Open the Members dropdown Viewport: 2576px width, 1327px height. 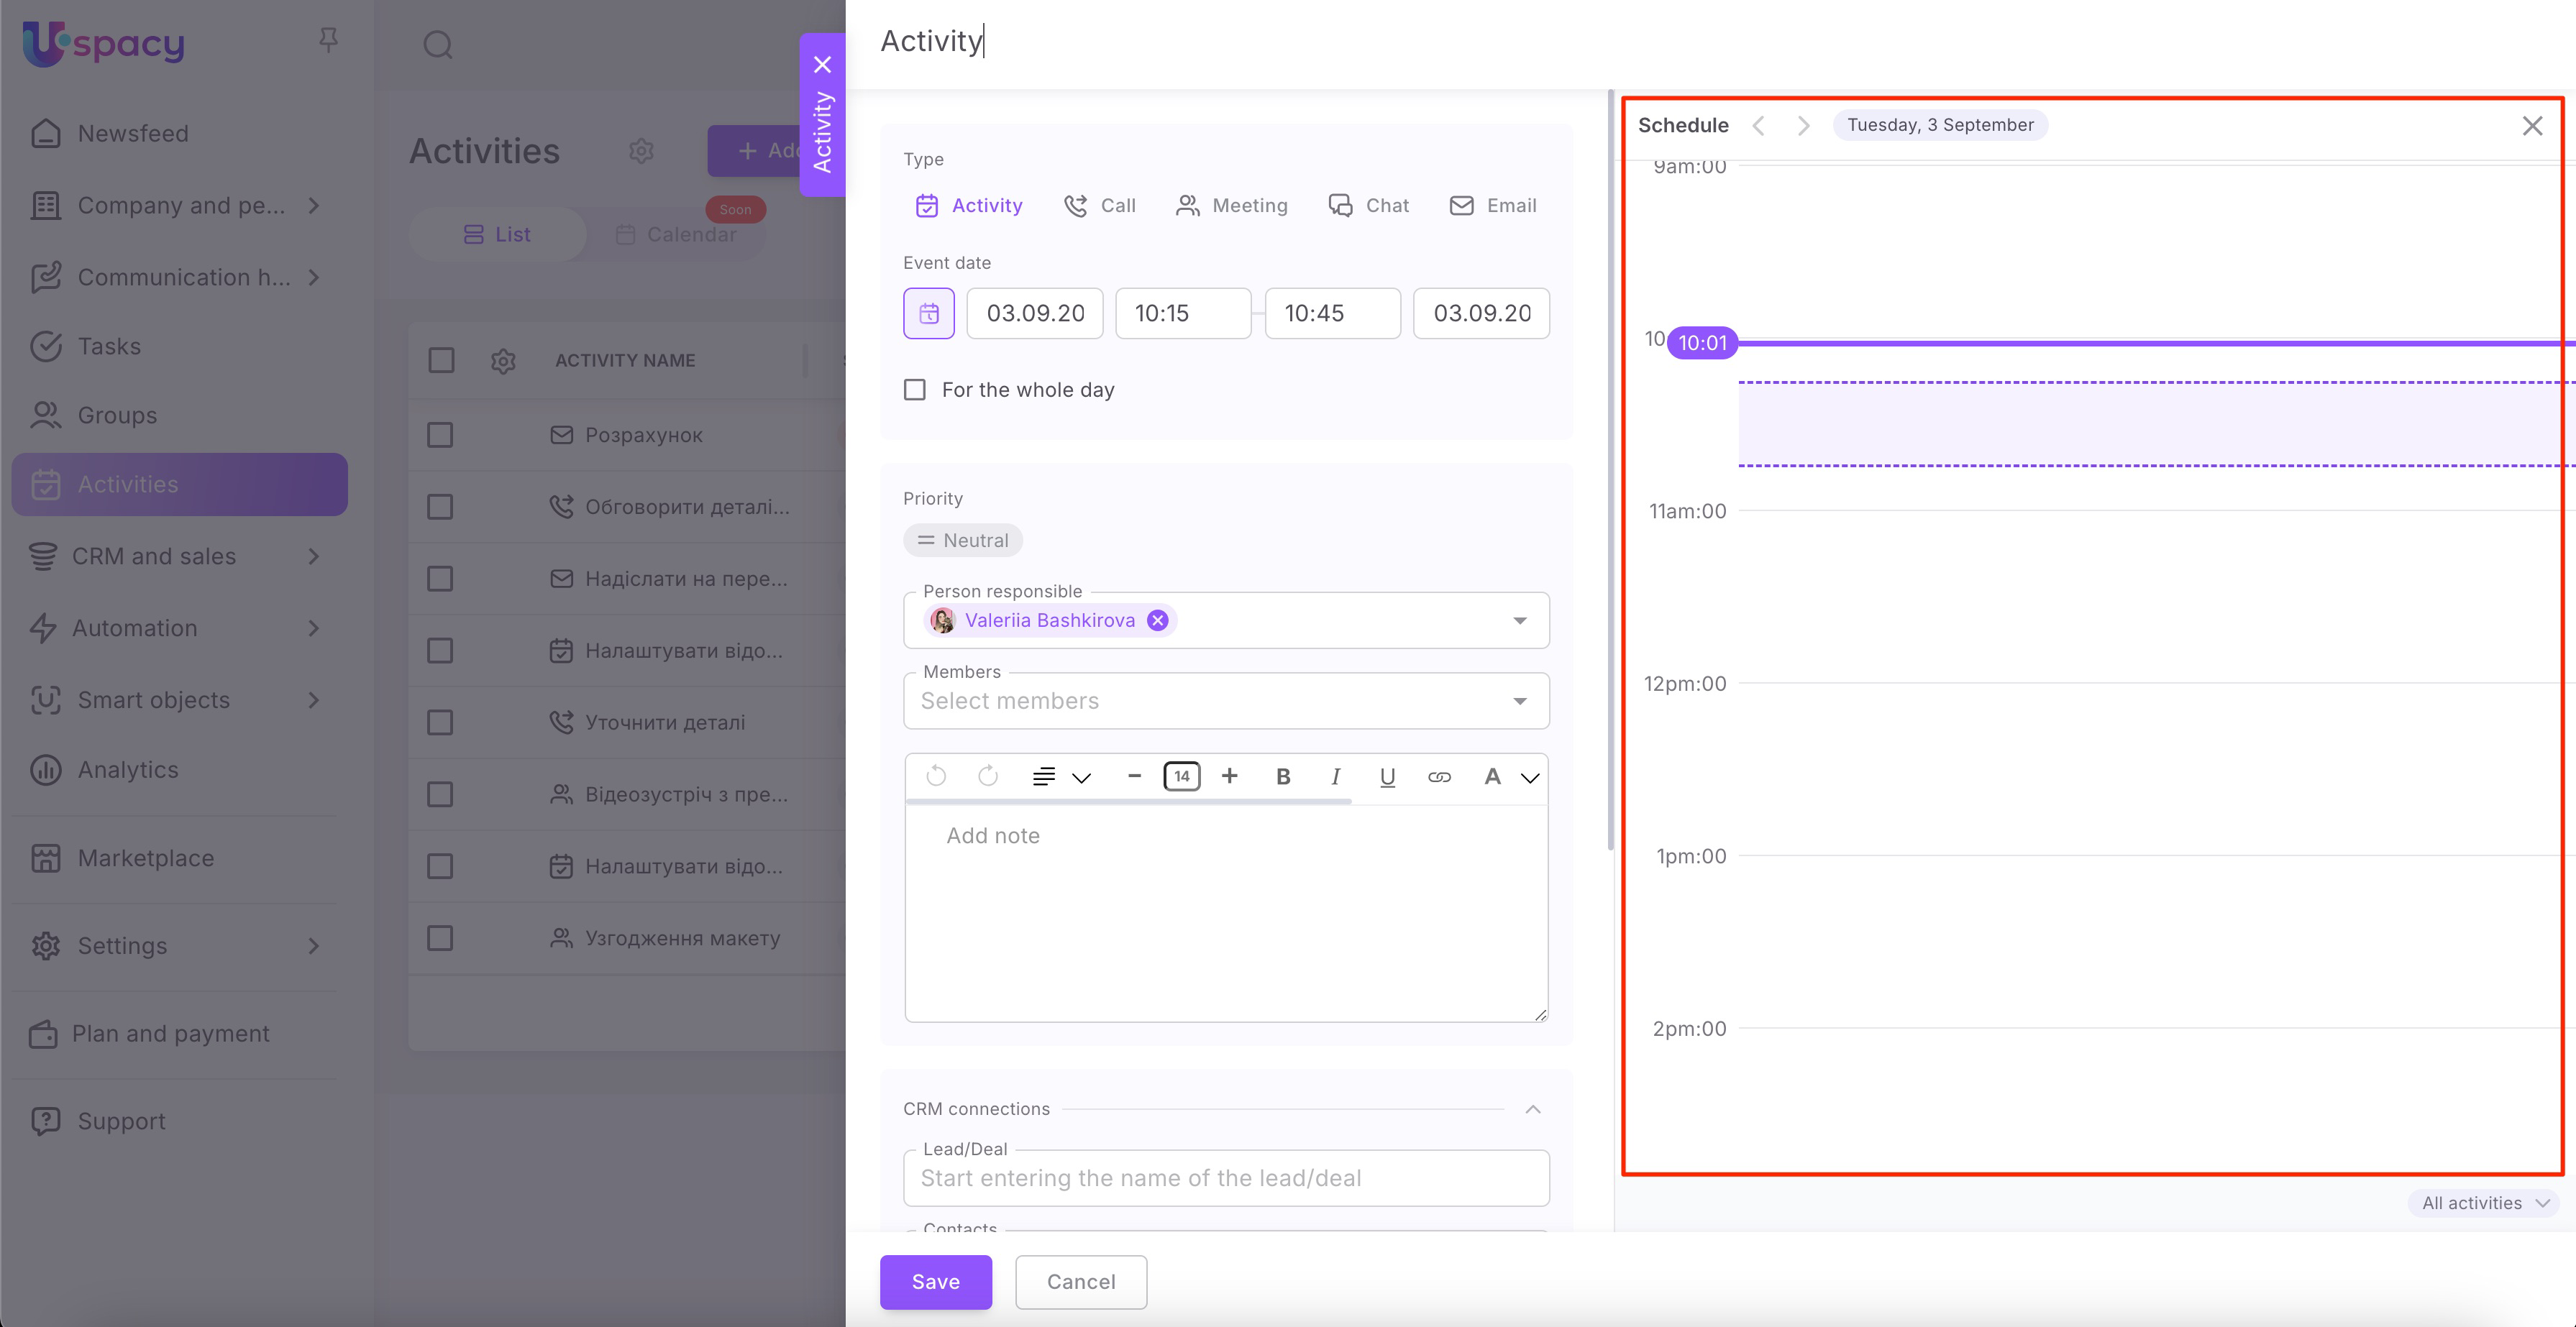point(1519,700)
